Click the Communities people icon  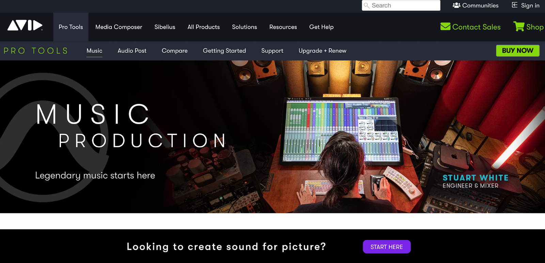(x=456, y=5)
